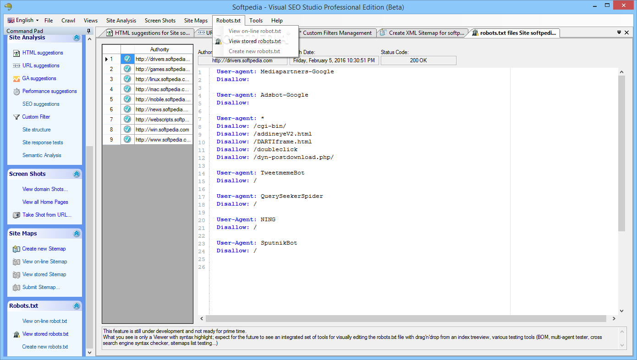Collapse the Robots.txt panel section
The height and width of the screenshot is (360, 637).
(x=77, y=306)
